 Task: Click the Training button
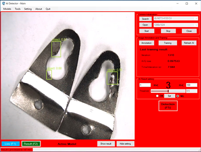tap(168, 43)
